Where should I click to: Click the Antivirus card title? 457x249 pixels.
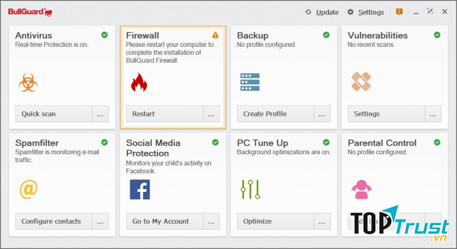34,35
